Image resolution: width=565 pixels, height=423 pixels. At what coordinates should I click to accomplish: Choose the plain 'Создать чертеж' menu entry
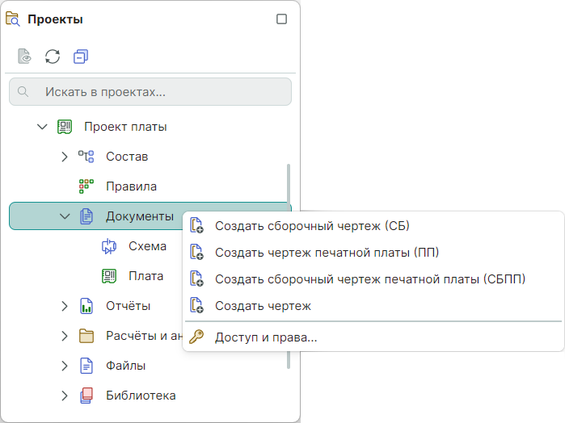tap(373, 306)
